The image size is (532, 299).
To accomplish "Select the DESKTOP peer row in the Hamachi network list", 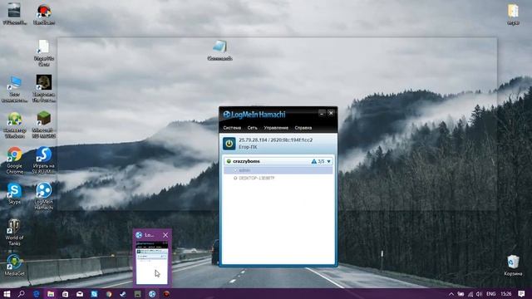I will (x=278, y=178).
